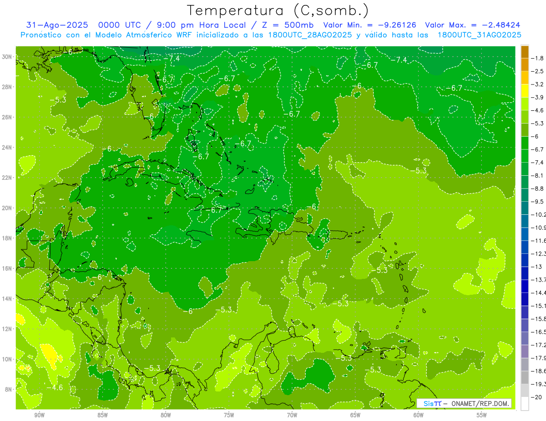Viewport: 546px width, 421px height.
Task: Click the "80W" longitude axis label
Action: pyautogui.click(x=166, y=415)
